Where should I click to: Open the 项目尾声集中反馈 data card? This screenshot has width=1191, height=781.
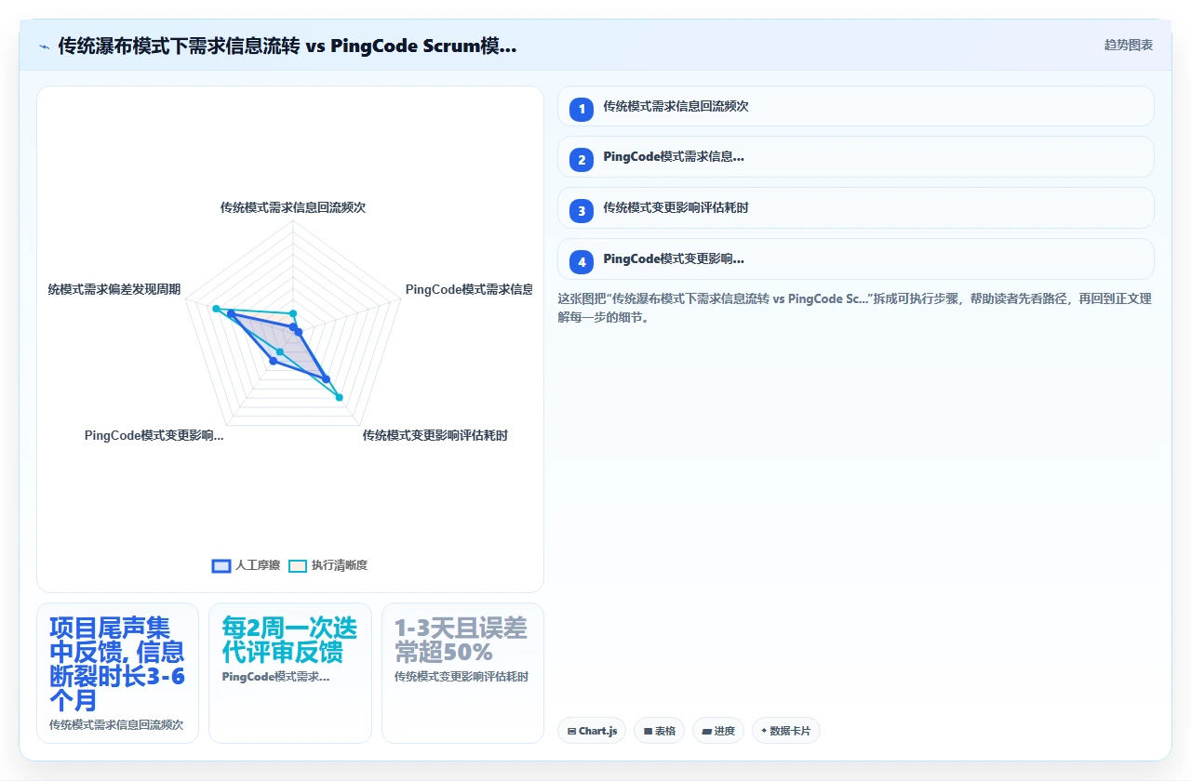[x=117, y=673]
